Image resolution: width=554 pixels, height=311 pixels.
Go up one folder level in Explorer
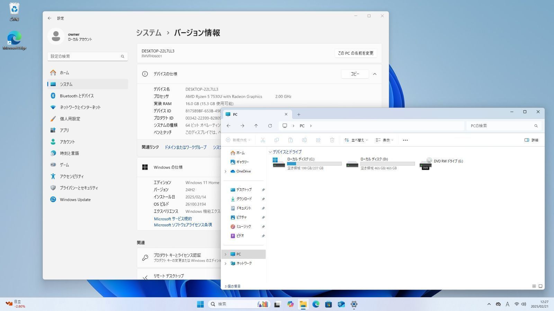[256, 126]
